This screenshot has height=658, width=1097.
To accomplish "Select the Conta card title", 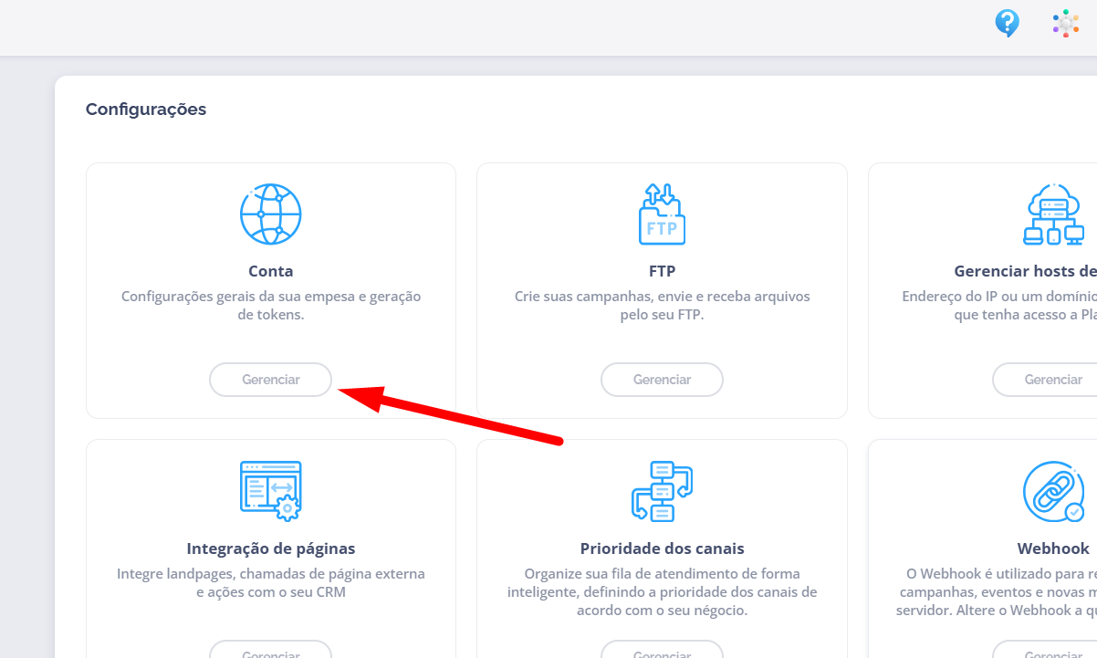I will 271,271.
